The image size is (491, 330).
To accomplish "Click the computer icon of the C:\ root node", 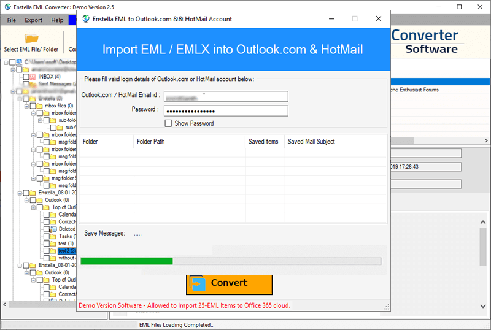I will [x=19, y=62].
